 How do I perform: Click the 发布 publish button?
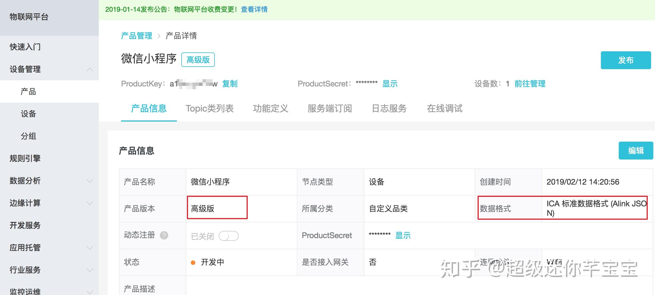coord(626,60)
